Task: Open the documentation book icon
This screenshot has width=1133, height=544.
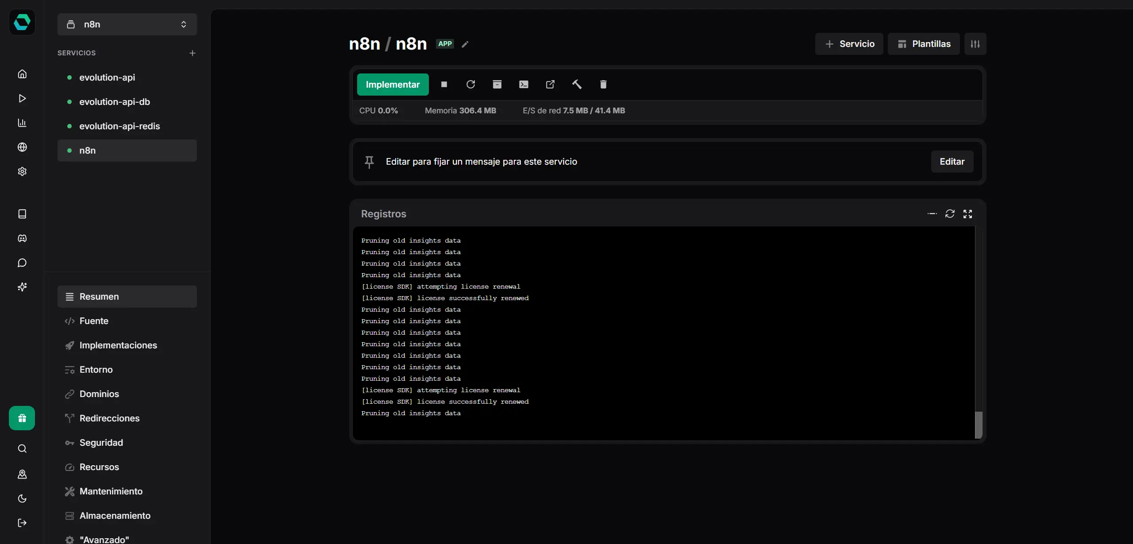Action: pyautogui.click(x=22, y=214)
